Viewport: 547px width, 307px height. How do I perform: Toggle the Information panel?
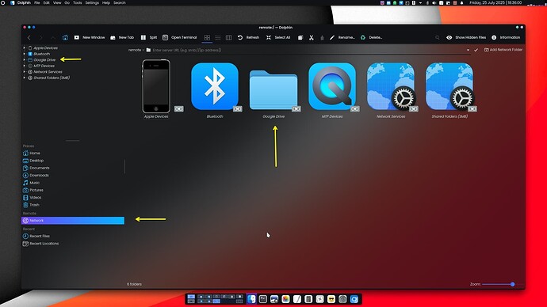click(x=506, y=38)
